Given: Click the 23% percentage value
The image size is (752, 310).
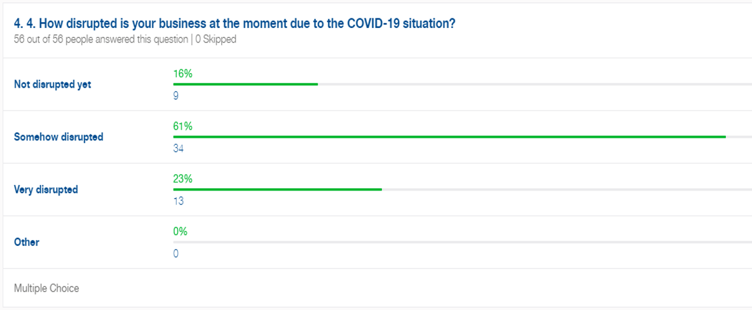Looking at the screenshot, I should (x=182, y=179).
